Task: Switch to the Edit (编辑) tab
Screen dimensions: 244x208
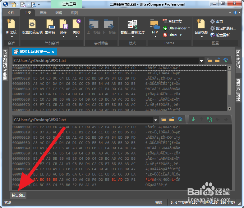Action: (x=59, y=13)
